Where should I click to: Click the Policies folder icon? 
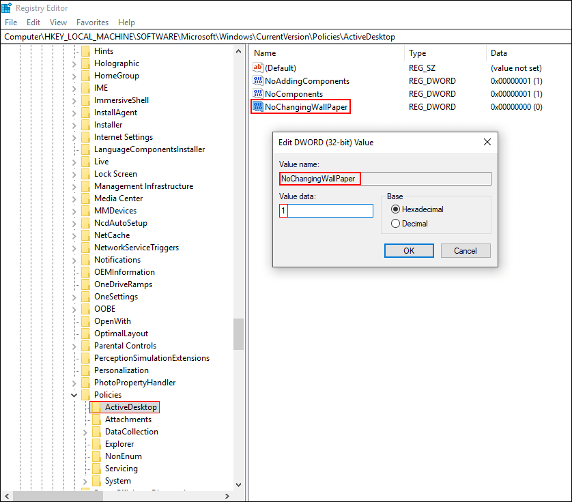[x=85, y=395]
